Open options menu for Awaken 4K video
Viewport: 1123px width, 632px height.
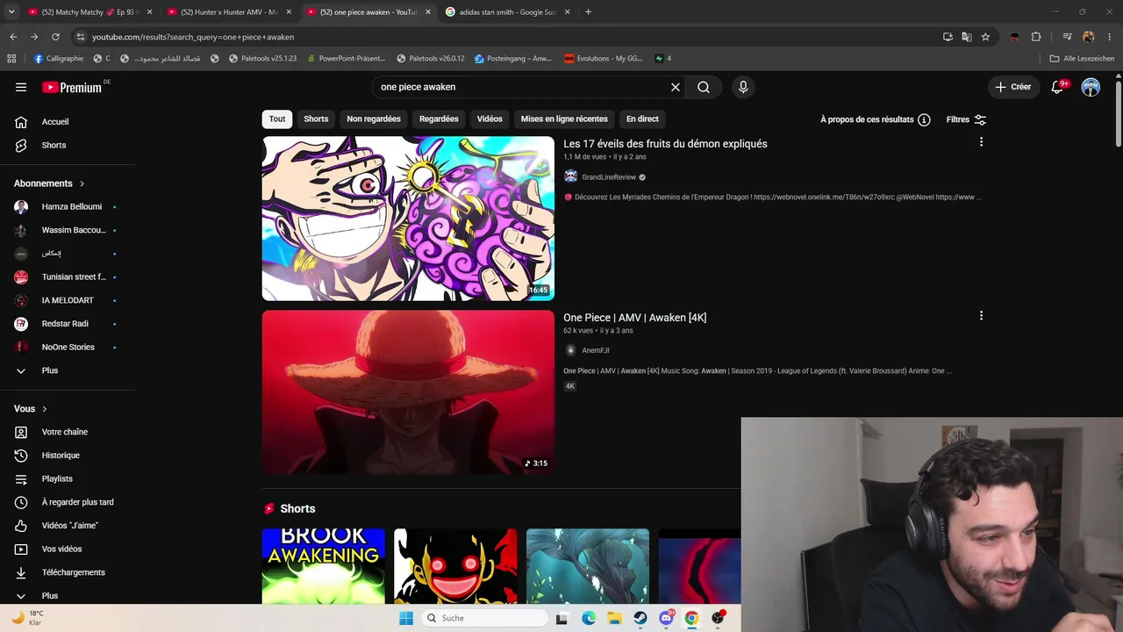981,315
